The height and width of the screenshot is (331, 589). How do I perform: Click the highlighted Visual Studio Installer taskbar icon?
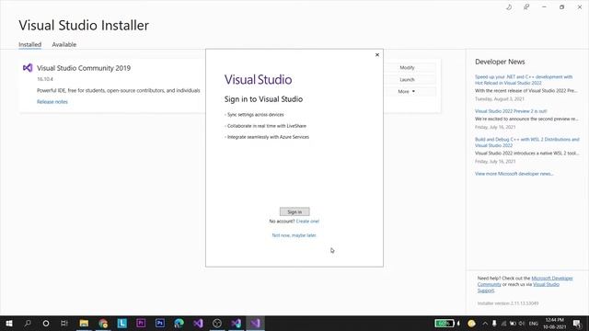click(256, 323)
